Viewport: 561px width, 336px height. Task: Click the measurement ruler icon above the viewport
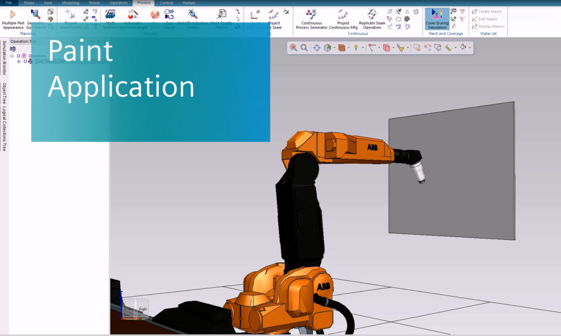click(x=448, y=48)
